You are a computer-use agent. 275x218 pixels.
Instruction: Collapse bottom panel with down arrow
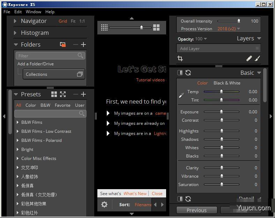132,213
